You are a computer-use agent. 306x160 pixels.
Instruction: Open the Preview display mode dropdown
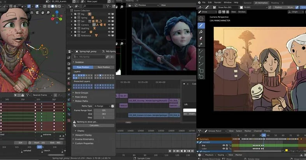coord(146,5)
